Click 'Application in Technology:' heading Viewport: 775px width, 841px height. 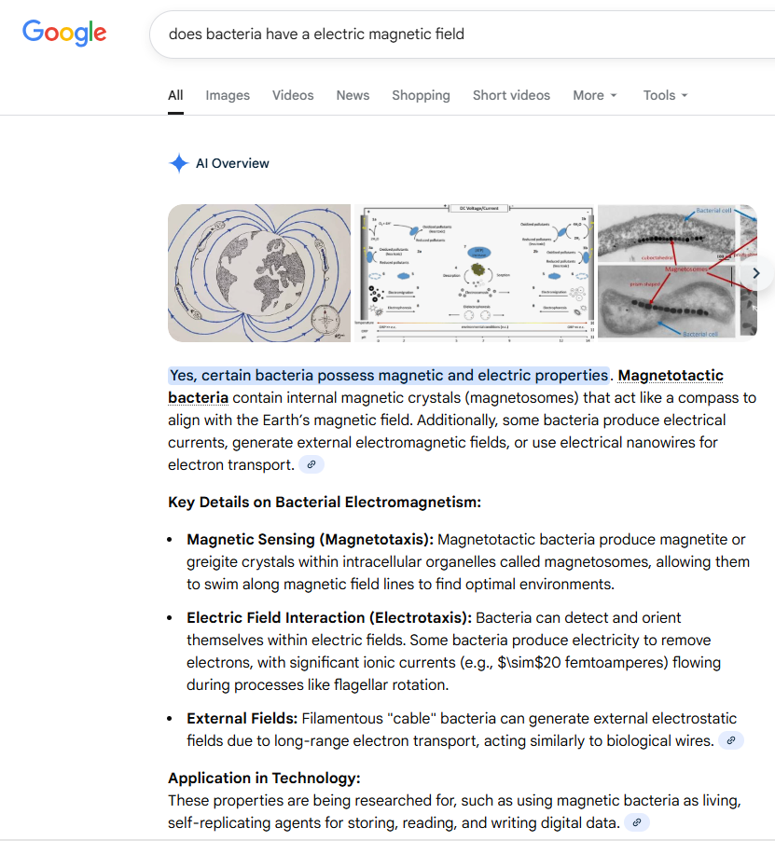264,779
